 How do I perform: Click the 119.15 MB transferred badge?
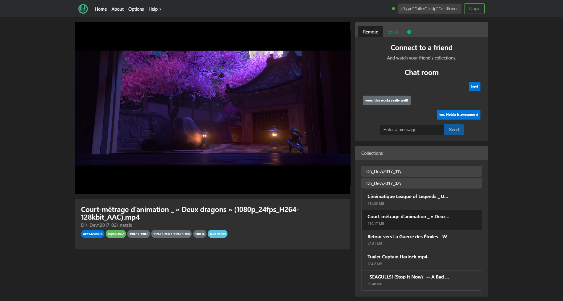pos(171,234)
